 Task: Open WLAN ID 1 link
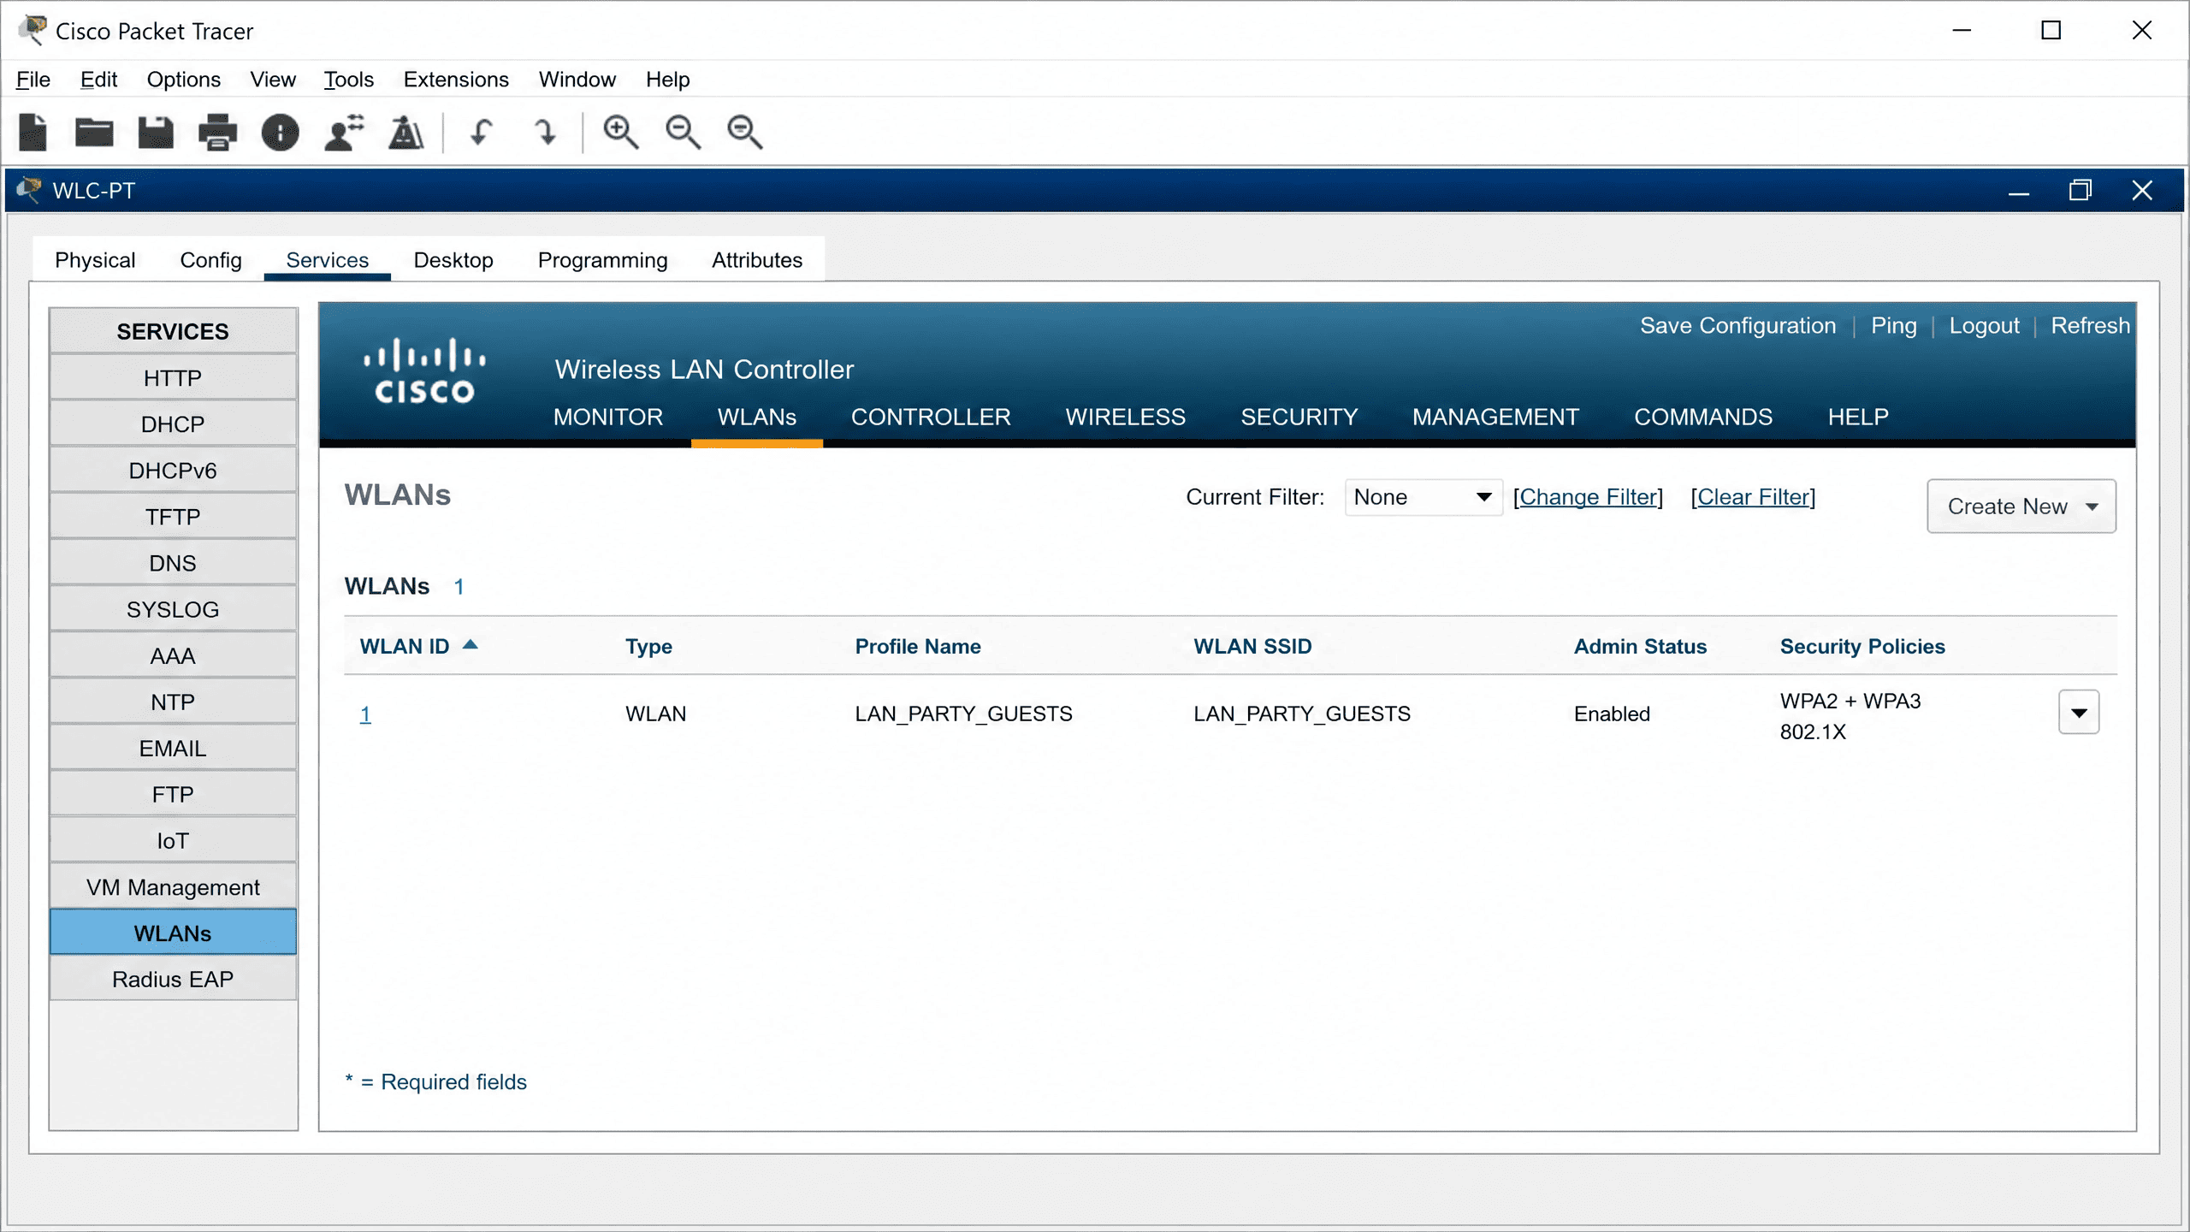coord(365,714)
